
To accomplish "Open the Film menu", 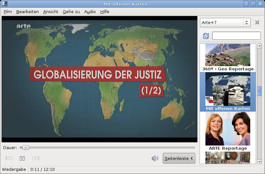I will [8, 12].
